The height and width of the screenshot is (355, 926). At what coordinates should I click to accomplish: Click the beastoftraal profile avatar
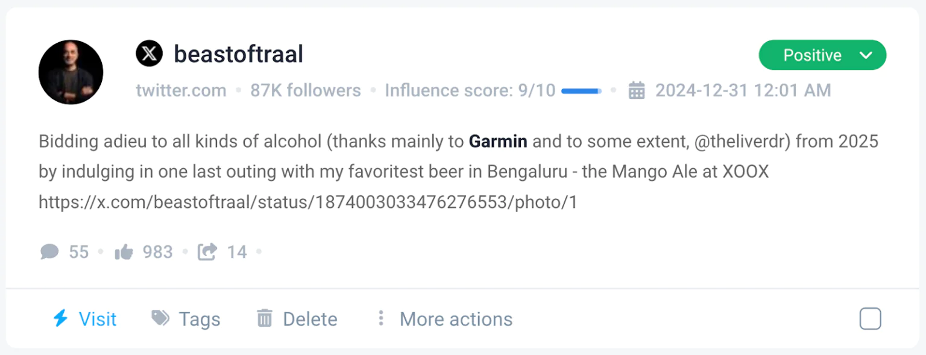pyautogui.click(x=71, y=72)
